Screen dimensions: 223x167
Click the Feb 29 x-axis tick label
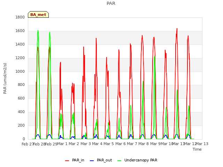51,144
